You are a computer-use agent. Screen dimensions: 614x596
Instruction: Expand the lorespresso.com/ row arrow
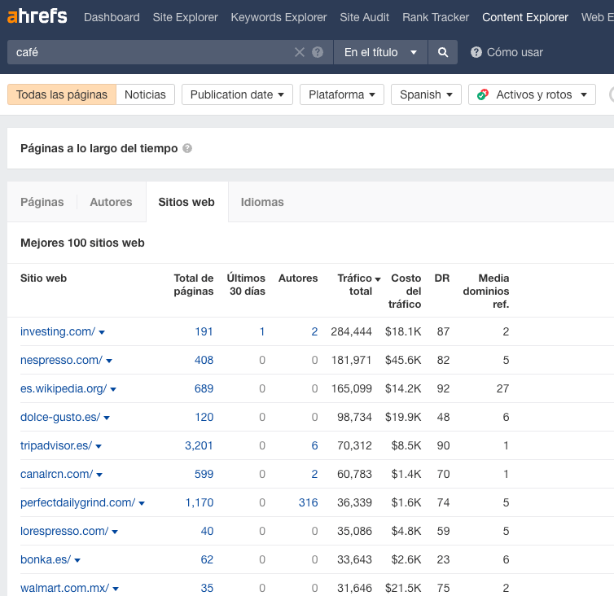115,532
